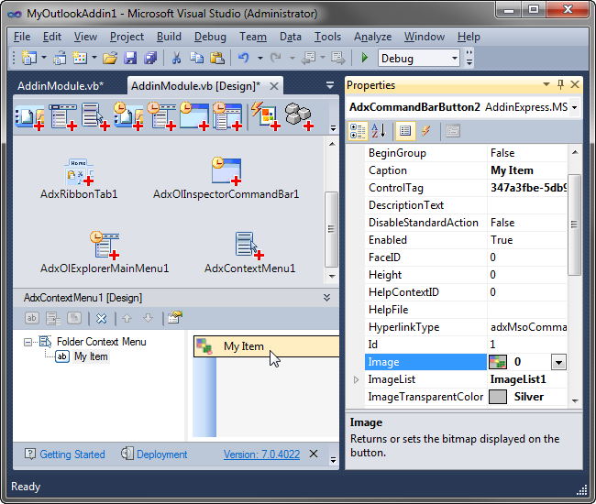Image resolution: width=596 pixels, height=504 pixels.
Task: Open the Undo history dropdown arrow
Action: click(x=260, y=58)
